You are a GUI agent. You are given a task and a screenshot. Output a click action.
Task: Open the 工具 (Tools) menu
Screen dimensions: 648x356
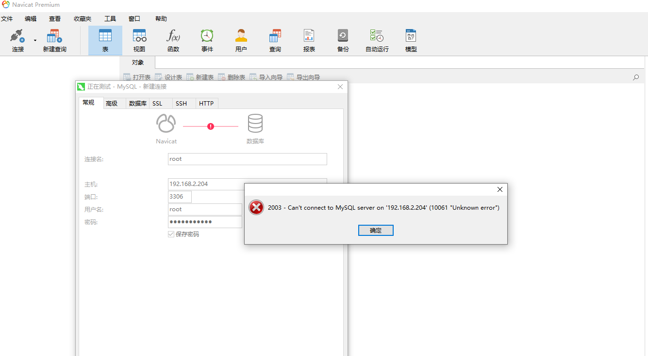(110, 19)
